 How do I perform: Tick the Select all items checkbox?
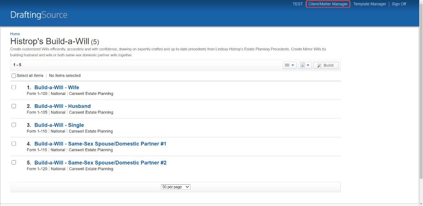(x=14, y=76)
